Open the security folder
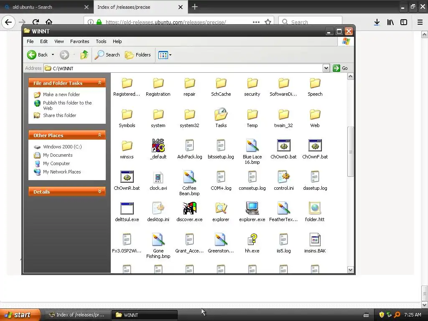Image resolution: width=428 pixels, height=321 pixels. pyautogui.click(x=252, y=87)
